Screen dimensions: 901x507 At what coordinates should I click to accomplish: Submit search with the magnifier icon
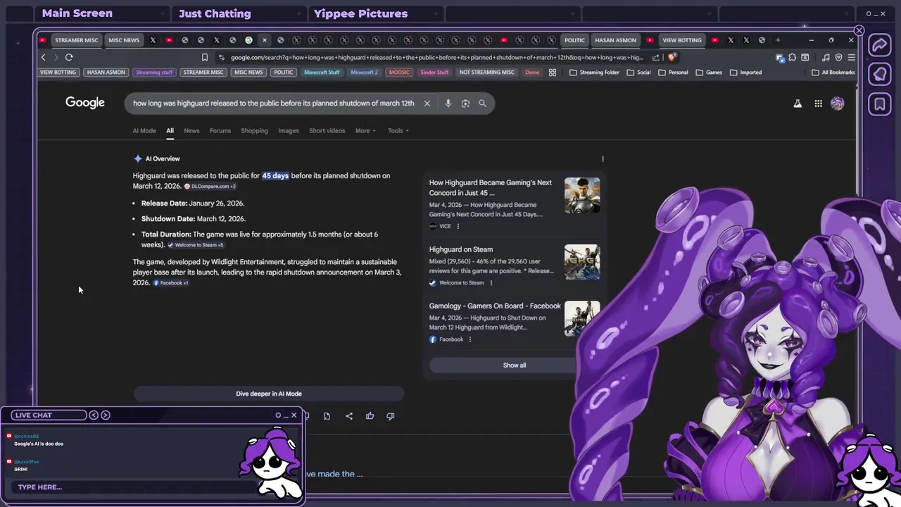click(482, 104)
